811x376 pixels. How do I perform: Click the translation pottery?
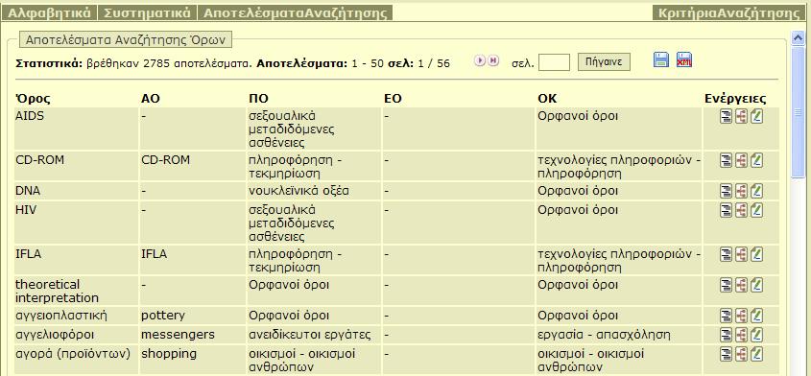click(x=163, y=316)
